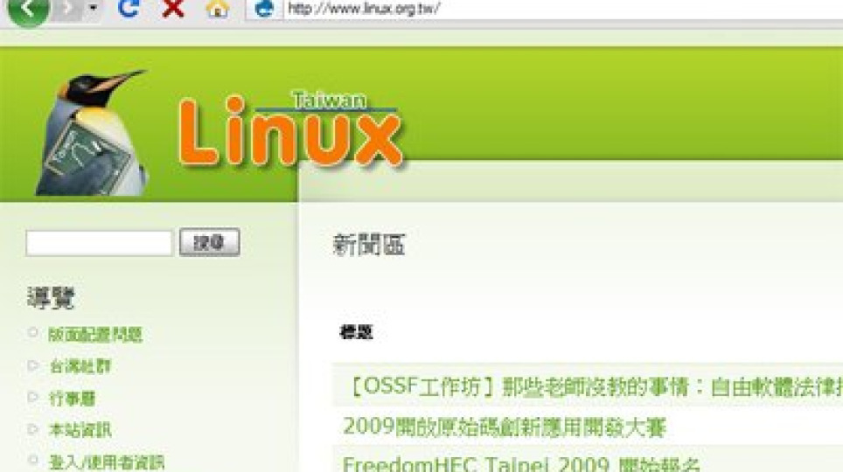
Task: Open the navigation history dropdown arrow
Action: point(93,8)
